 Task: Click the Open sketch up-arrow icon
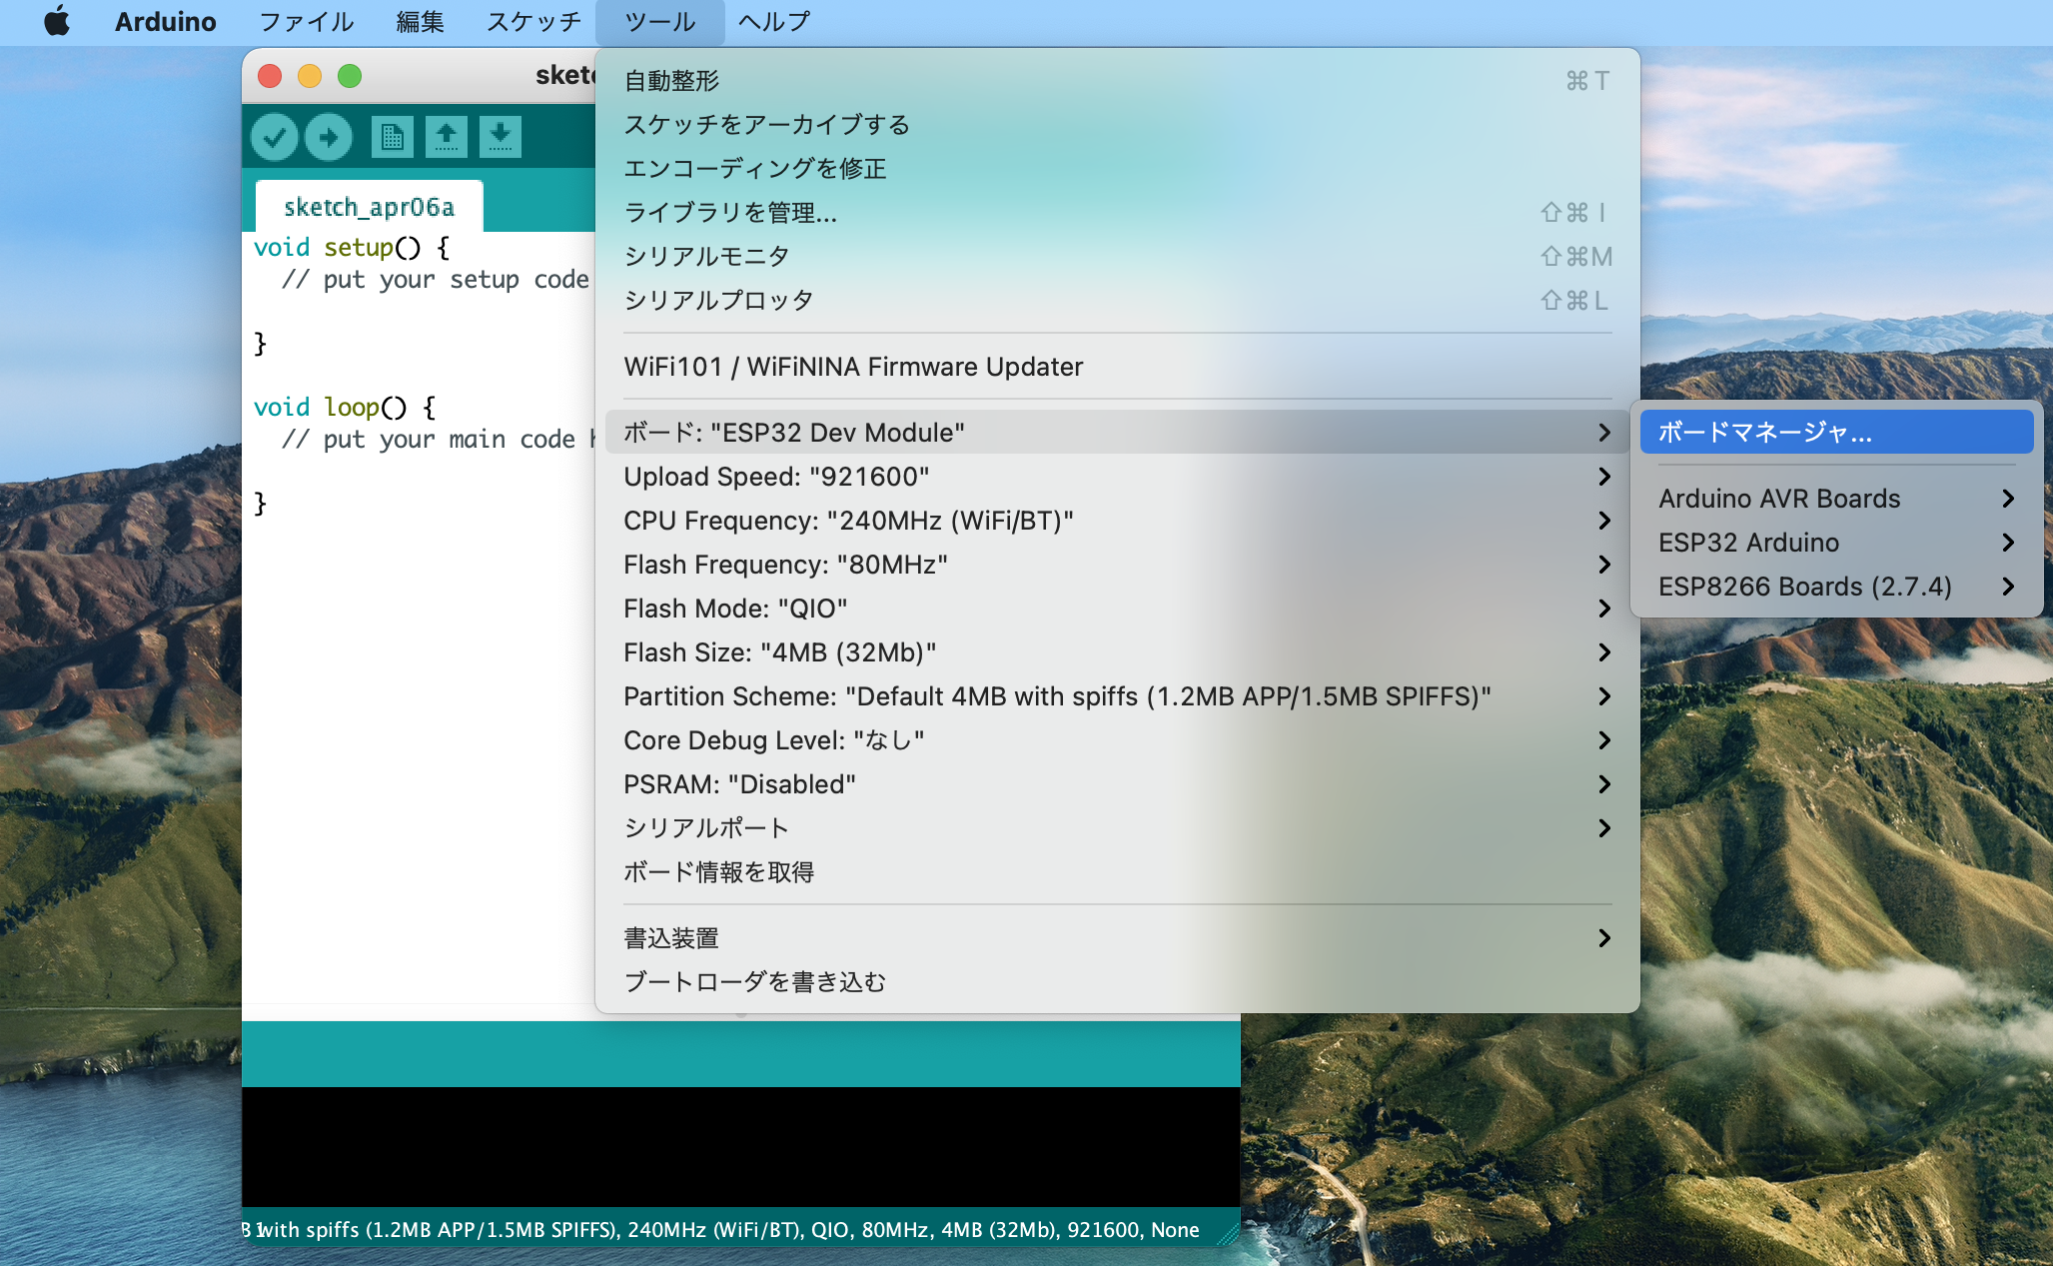click(x=447, y=136)
